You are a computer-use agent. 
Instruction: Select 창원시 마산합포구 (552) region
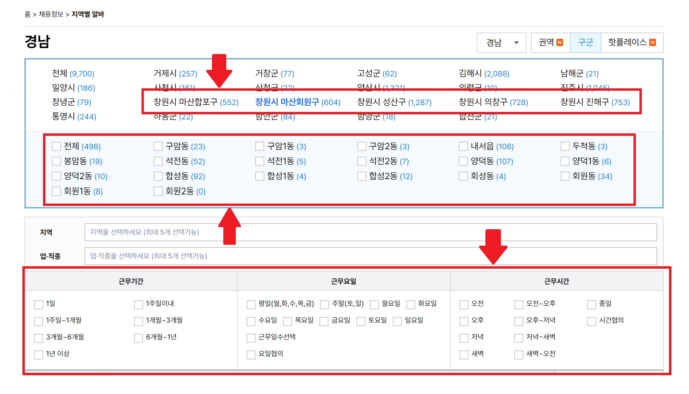(x=196, y=102)
